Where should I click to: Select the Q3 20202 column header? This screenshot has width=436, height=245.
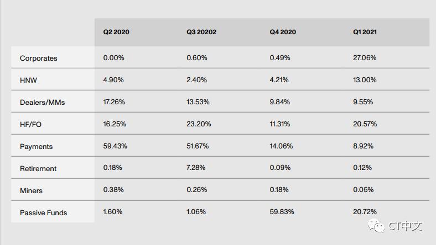coord(201,32)
